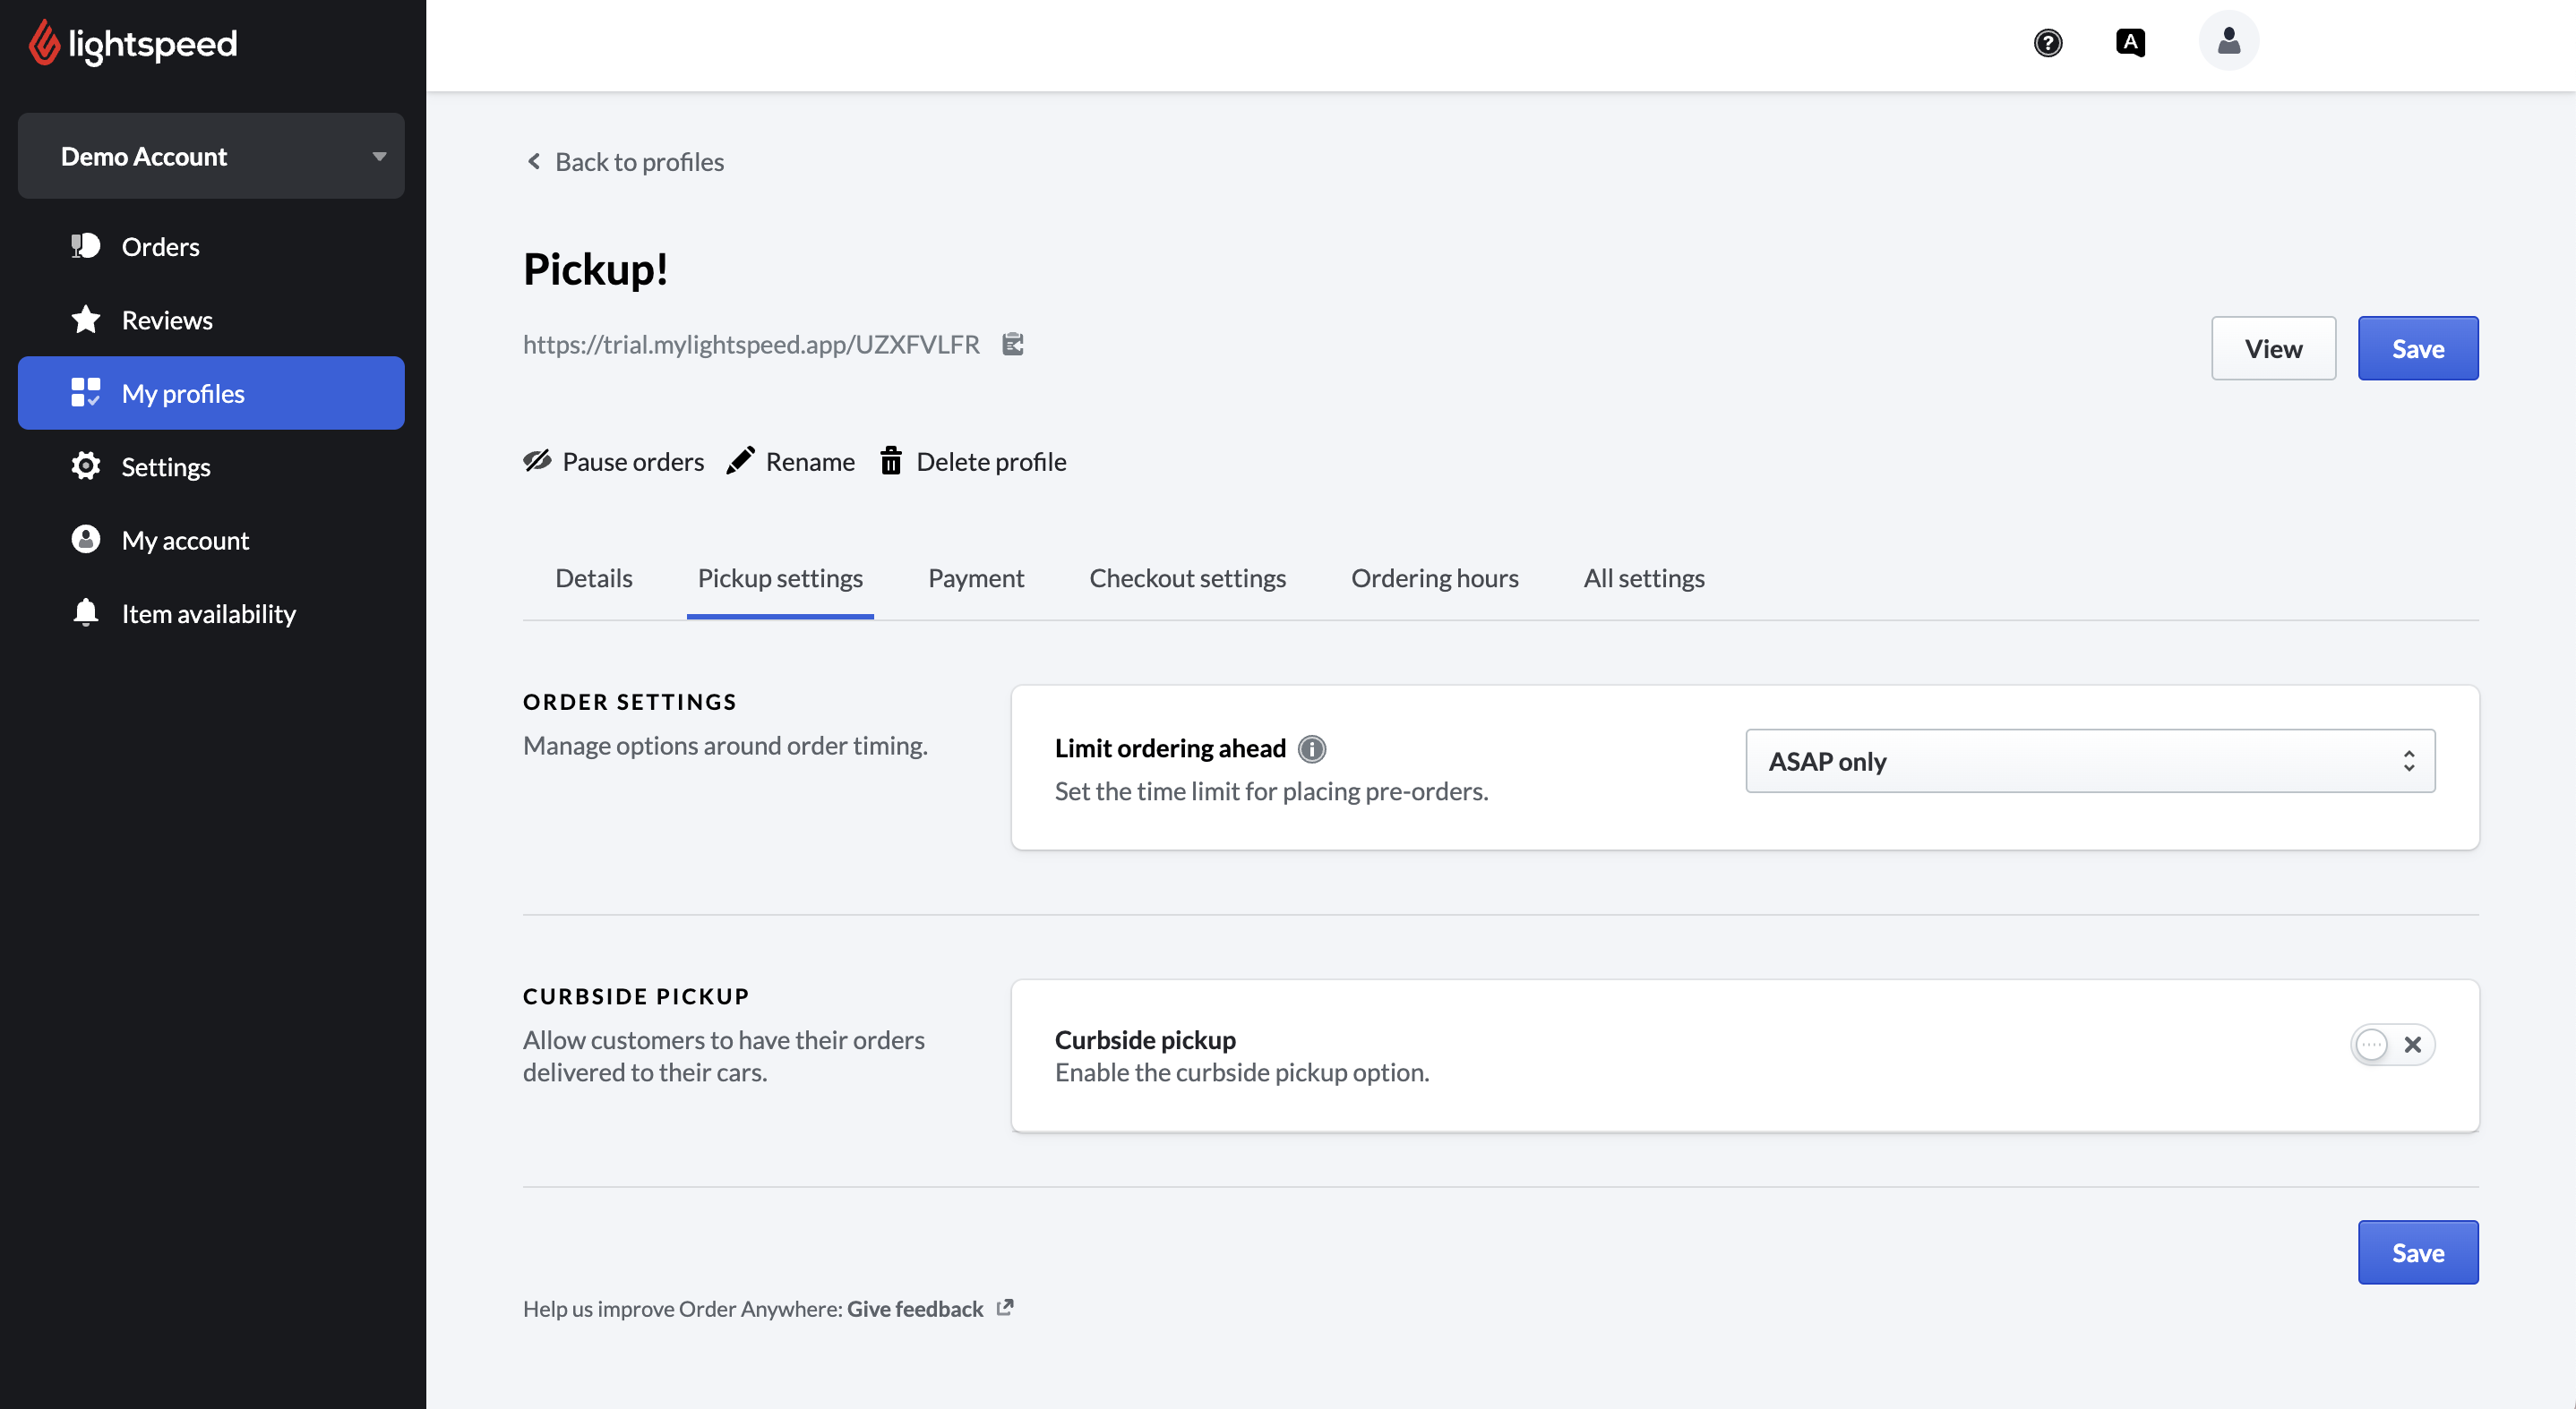The width and height of the screenshot is (2576, 1409).
Task: Copy the profile URL with clipboard icon
Action: 1013,344
